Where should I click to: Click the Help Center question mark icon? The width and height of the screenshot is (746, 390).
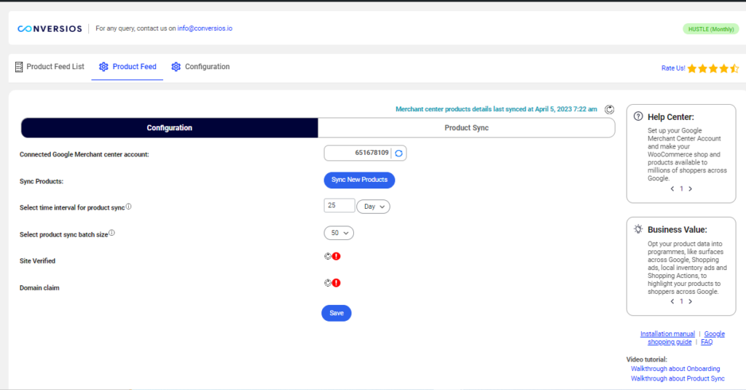pyautogui.click(x=638, y=116)
